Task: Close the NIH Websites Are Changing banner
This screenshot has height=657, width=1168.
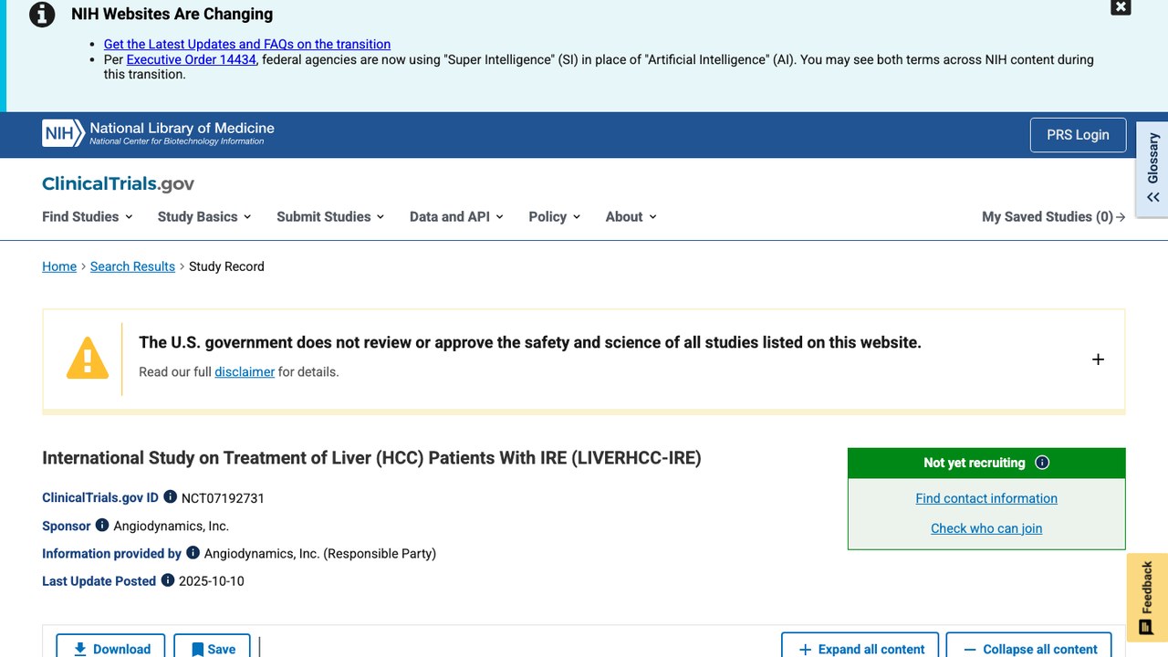Action: pos(1121,7)
